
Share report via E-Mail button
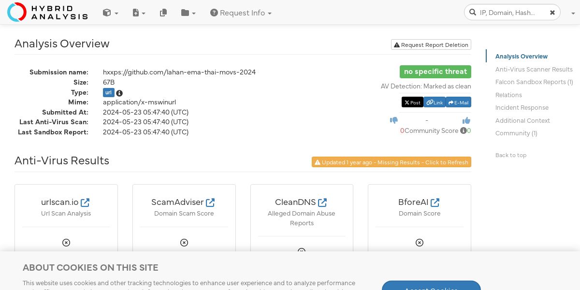coord(458,102)
